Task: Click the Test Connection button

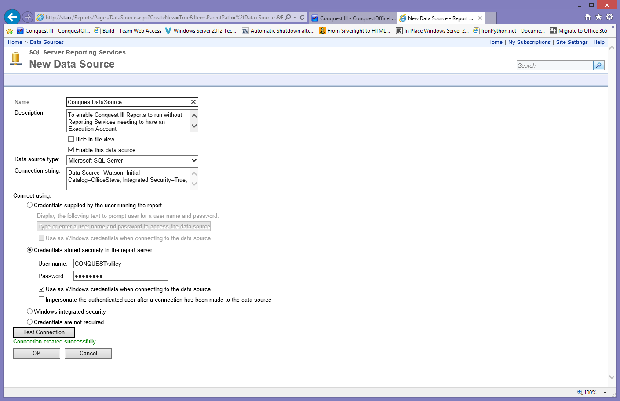Action: pos(44,332)
